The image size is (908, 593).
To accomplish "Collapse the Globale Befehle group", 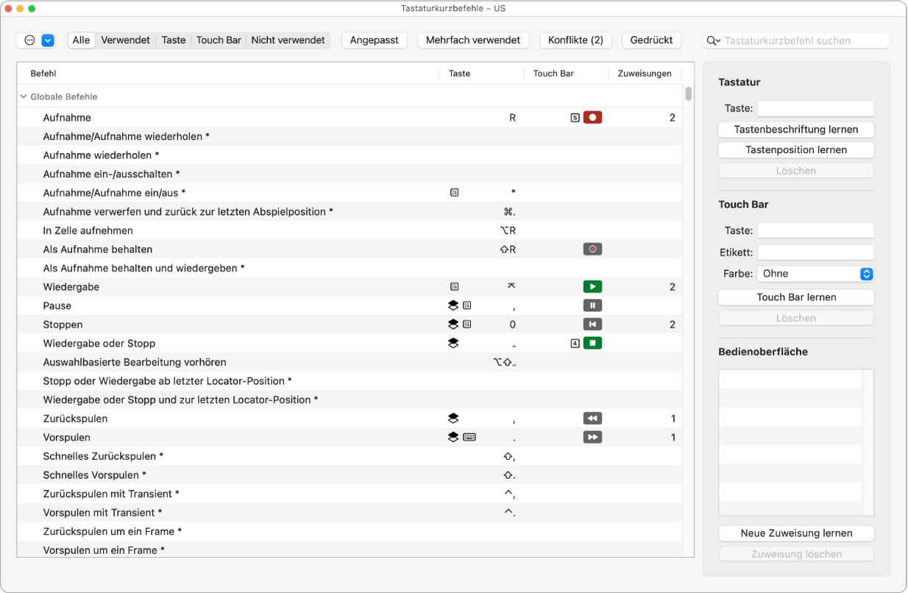I will [24, 97].
